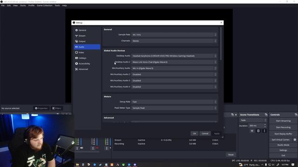Open the Desktop Audio device dropdown
The width and height of the screenshot is (298, 167).
click(x=174, y=56)
